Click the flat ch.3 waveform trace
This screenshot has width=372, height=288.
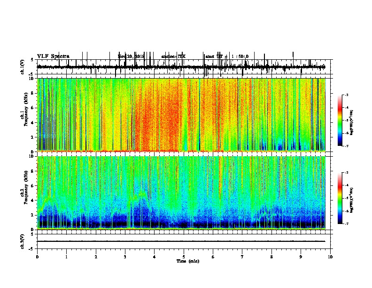click(x=181, y=241)
